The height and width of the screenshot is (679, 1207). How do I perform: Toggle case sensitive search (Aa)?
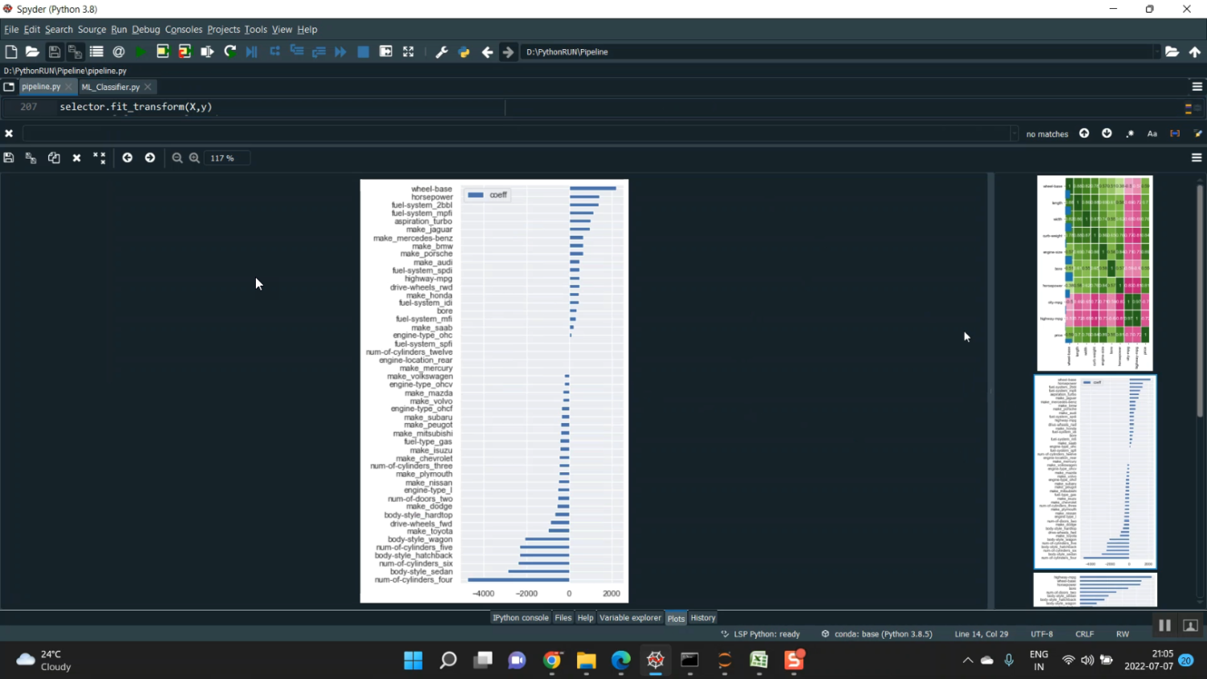[x=1152, y=134]
